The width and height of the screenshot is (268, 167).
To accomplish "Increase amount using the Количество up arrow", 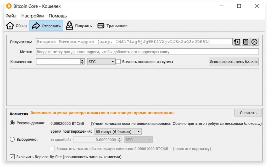I will point(82,60).
